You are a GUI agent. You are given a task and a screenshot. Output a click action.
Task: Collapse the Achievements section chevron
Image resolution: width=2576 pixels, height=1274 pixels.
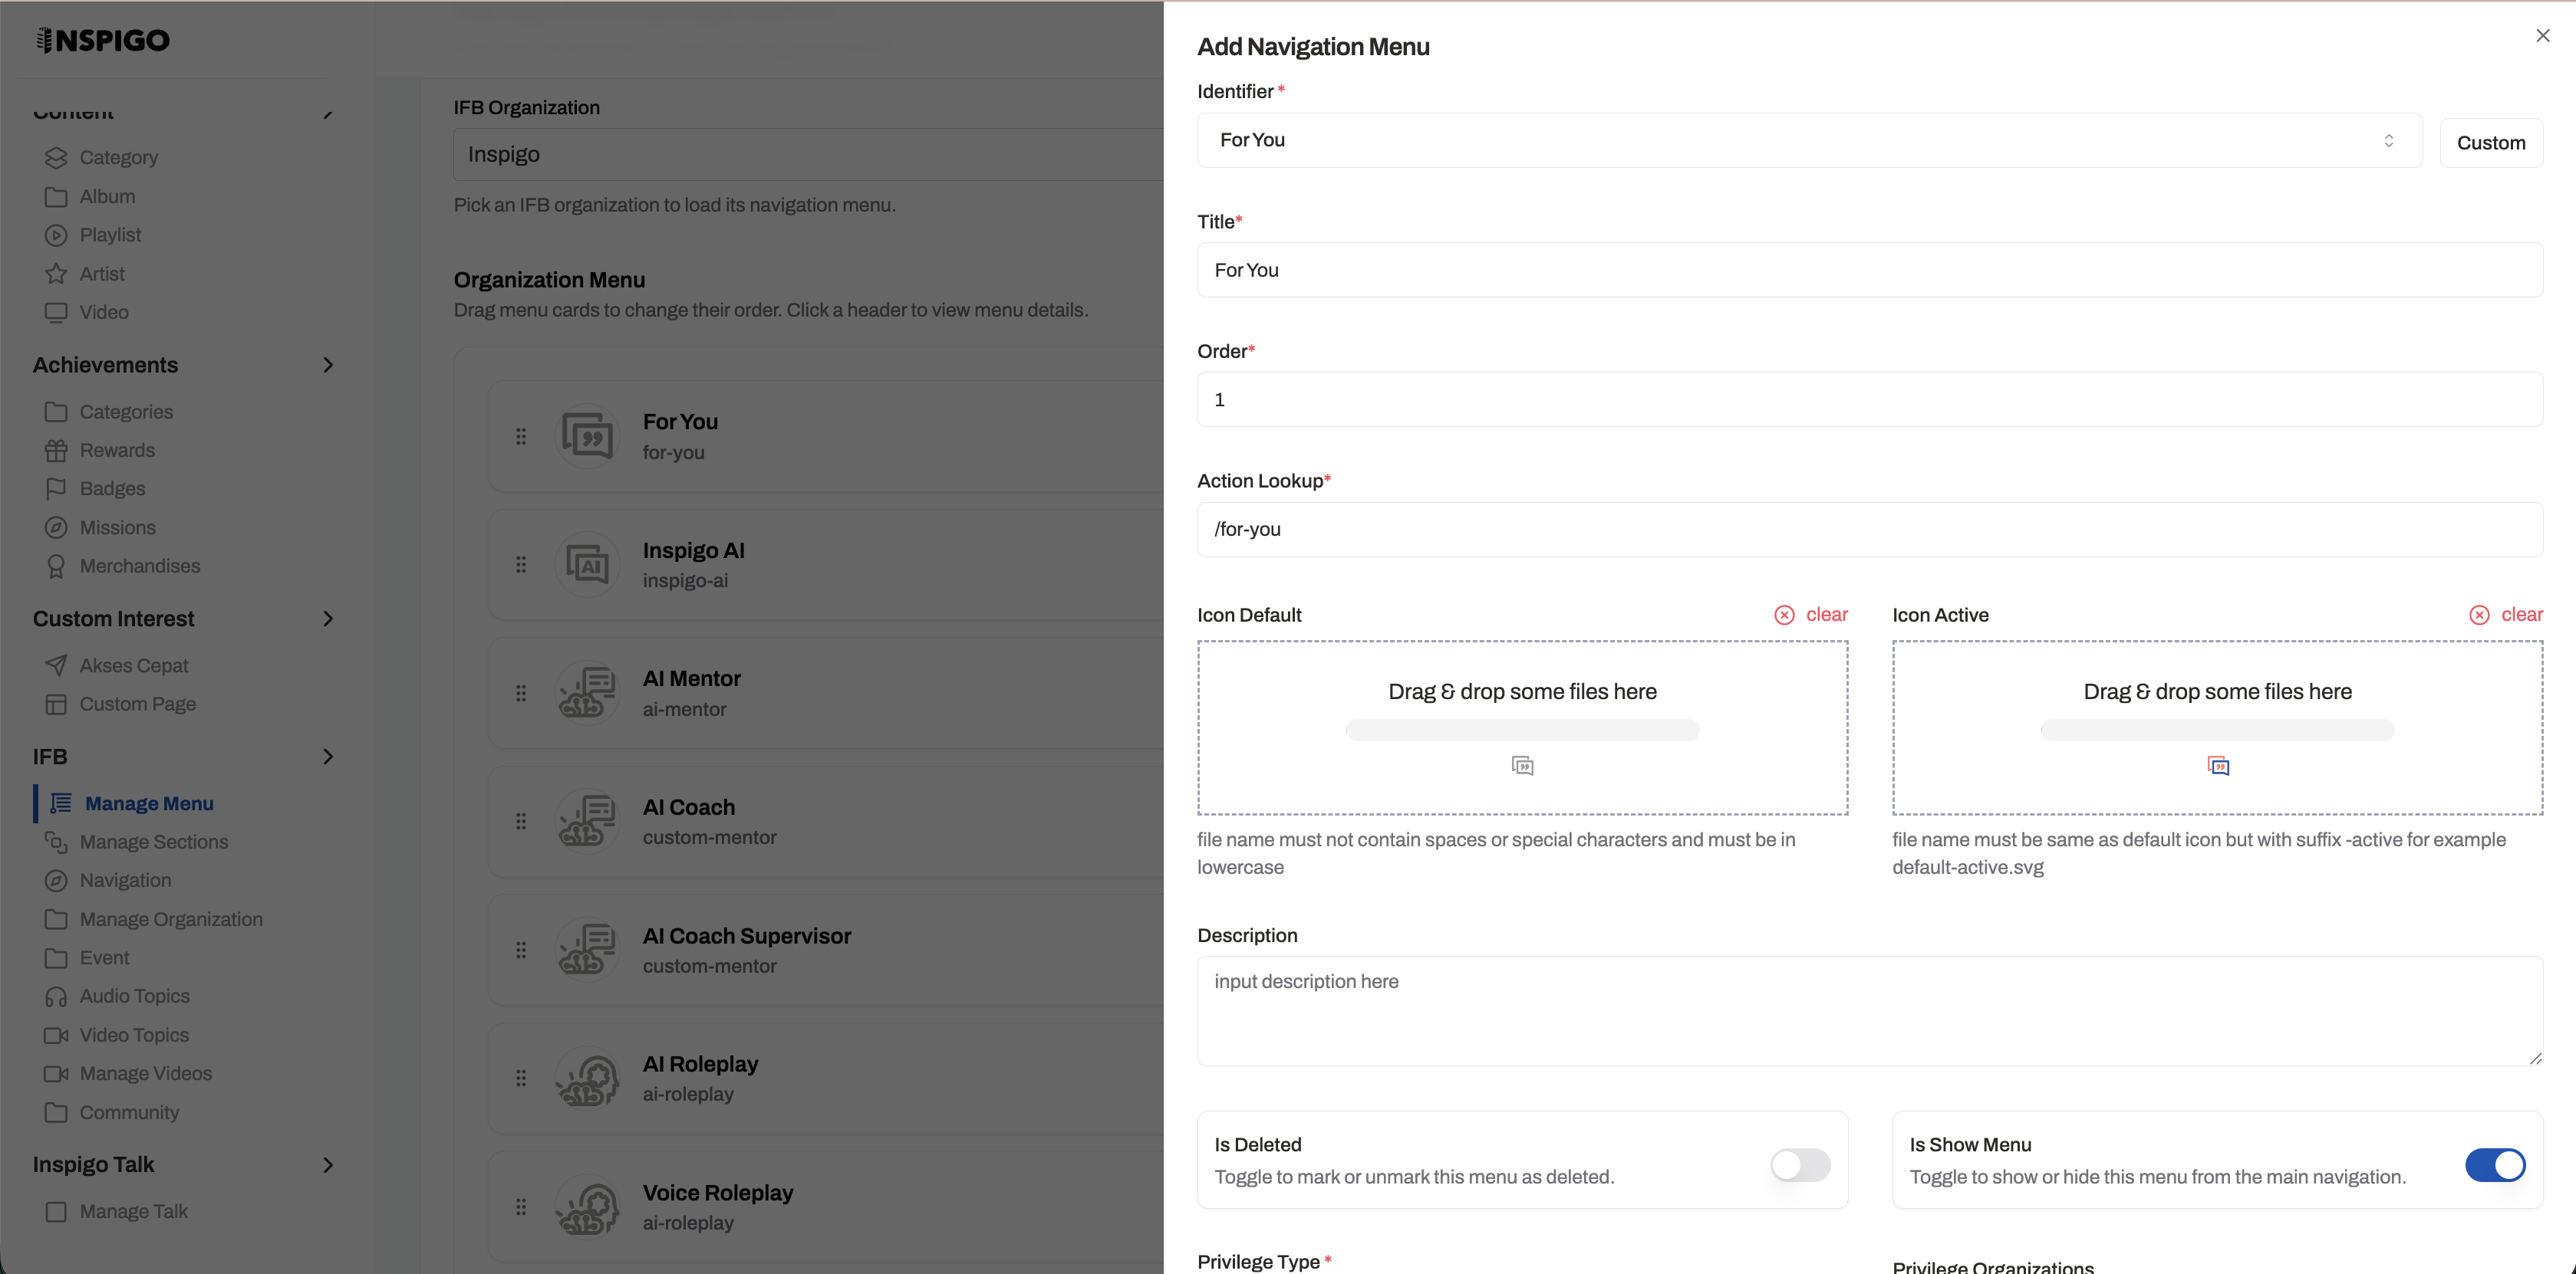327,365
